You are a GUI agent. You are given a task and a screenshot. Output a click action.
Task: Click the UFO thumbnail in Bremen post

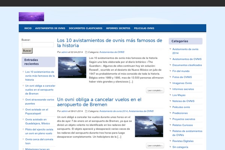point(149,127)
